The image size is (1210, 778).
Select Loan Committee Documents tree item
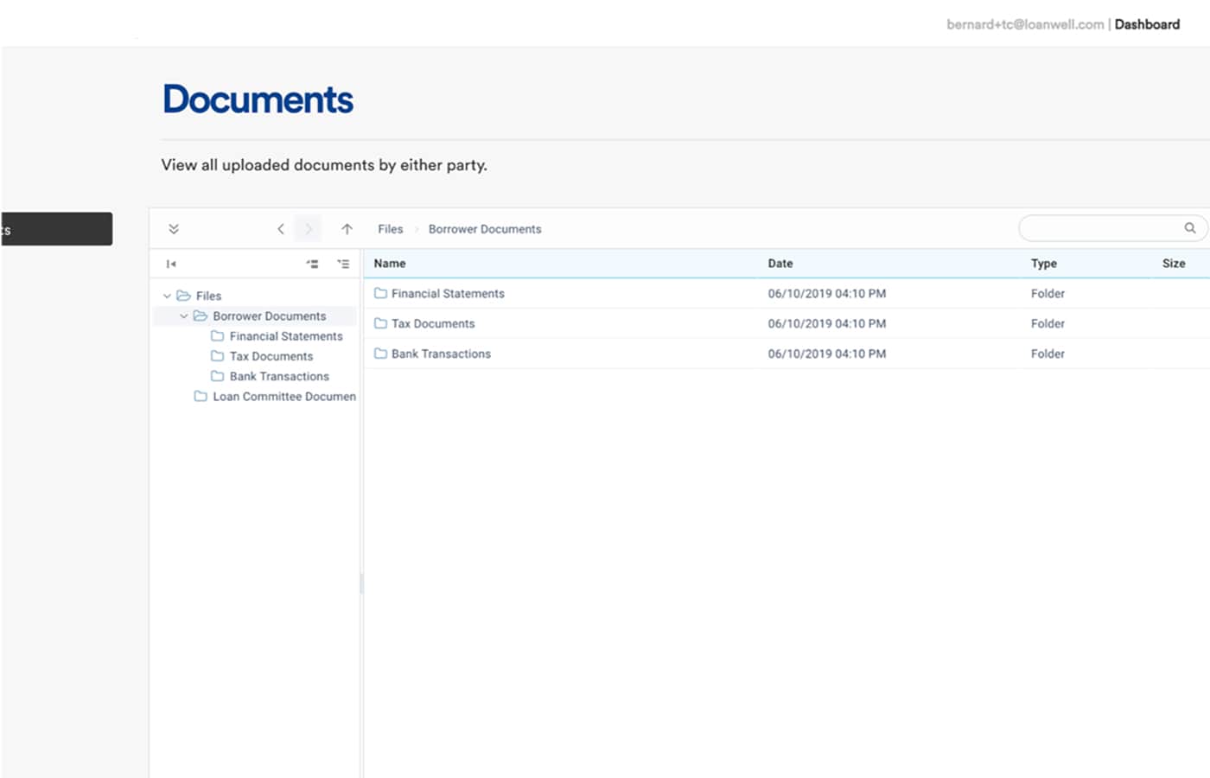[284, 396]
